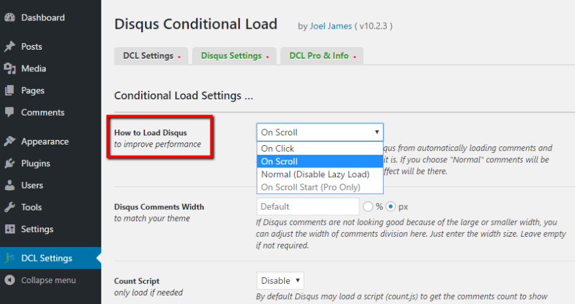Click the Plugins plug icon

pyautogui.click(x=10, y=163)
